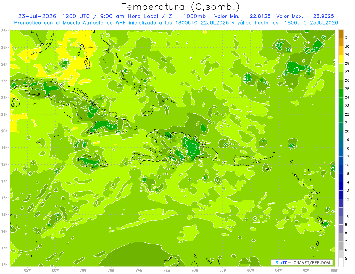Click the "15N" latitude axis label

[4, 214]
